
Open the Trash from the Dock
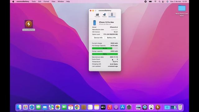(180, 107)
